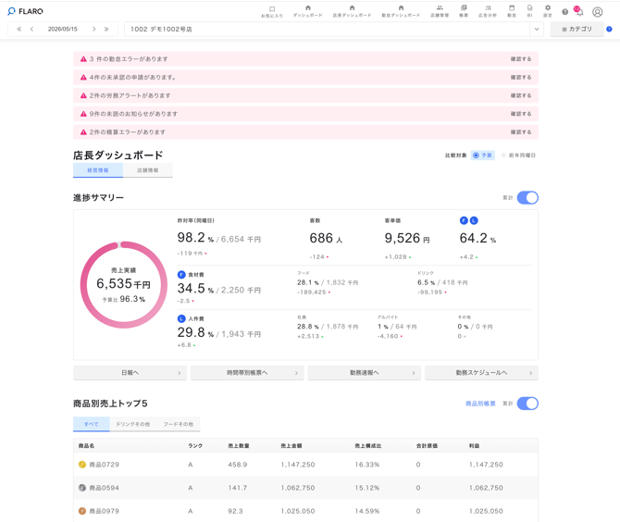The width and height of the screenshot is (620, 522).
Task: Open the 店舗管理 people icon
Action: tap(440, 8)
